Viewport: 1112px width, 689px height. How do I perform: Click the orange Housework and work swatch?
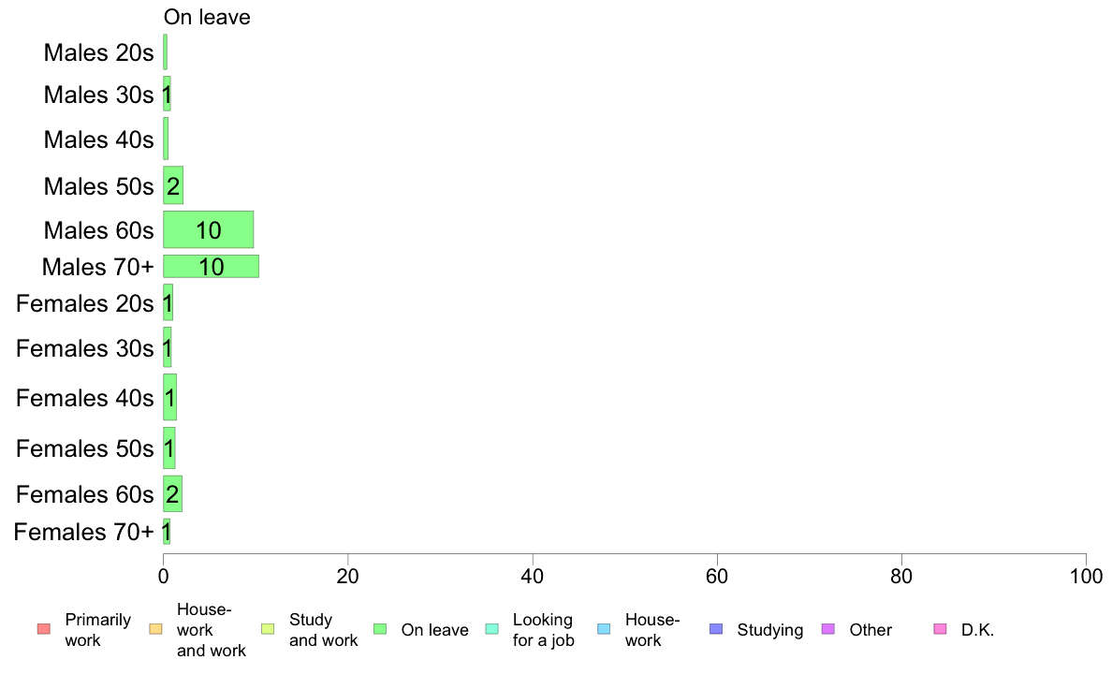coord(156,629)
